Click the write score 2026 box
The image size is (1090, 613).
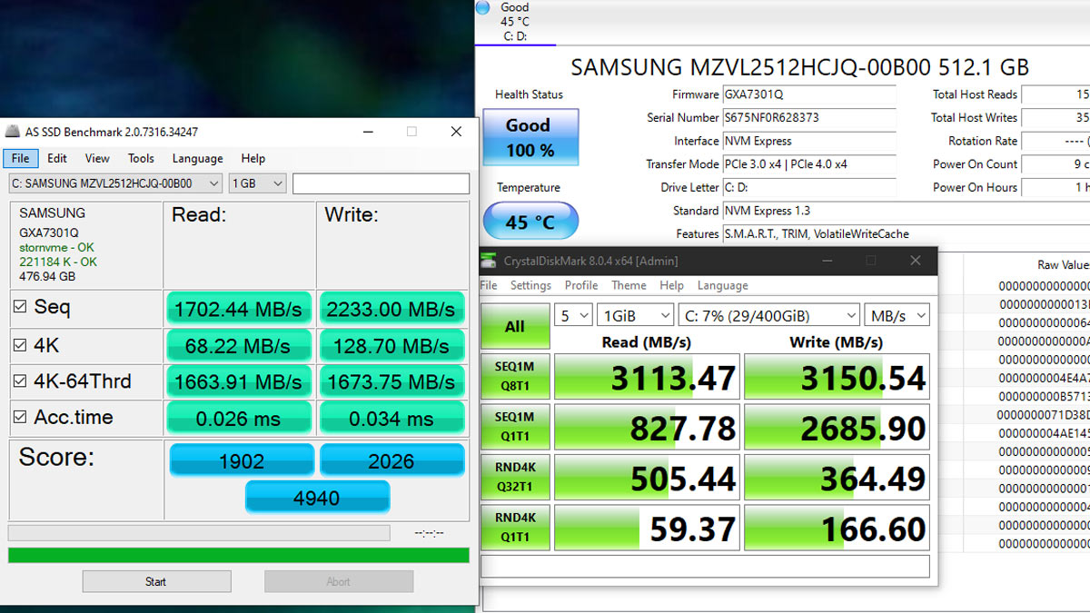(391, 460)
